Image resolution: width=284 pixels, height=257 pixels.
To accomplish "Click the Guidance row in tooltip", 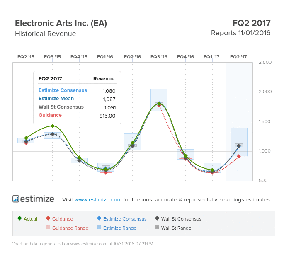I will pyautogui.click(x=77, y=115).
